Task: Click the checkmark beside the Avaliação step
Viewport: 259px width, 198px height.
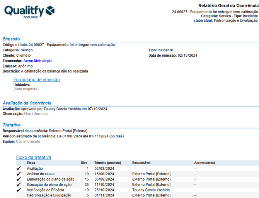Action: (19, 169)
